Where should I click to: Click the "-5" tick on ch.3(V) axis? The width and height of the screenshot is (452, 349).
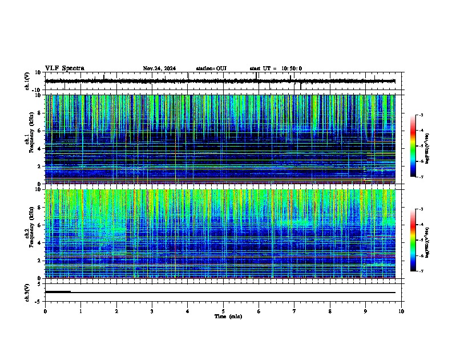coord(38,302)
